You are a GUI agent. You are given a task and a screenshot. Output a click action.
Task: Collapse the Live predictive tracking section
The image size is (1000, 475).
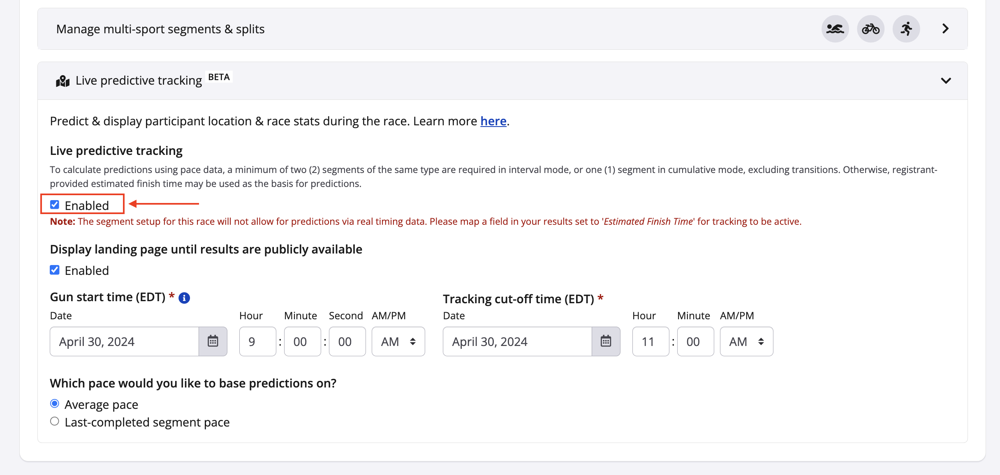pyautogui.click(x=946, y=81)
